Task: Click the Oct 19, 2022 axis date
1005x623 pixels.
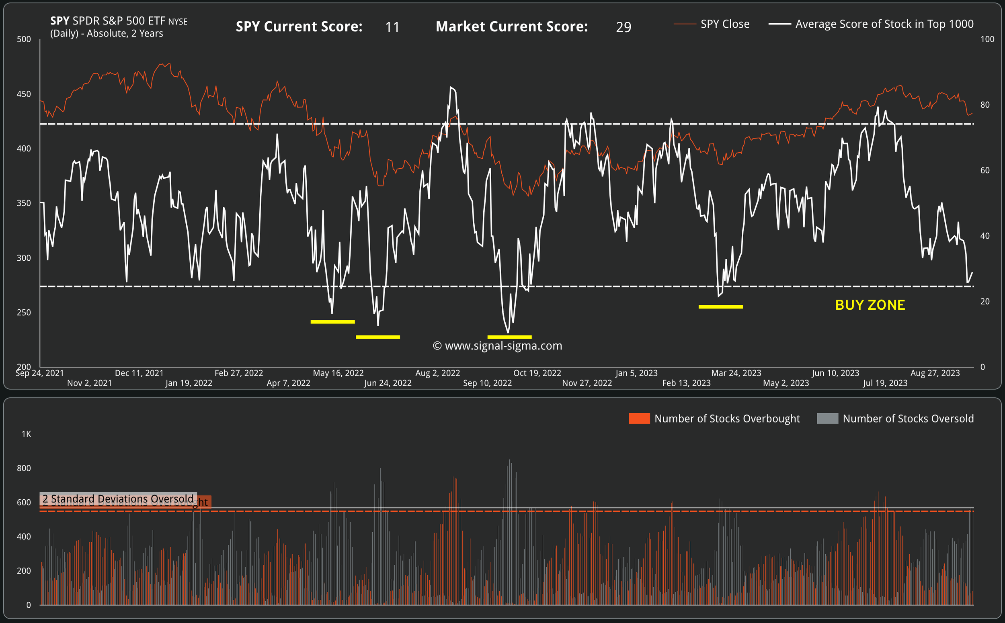Action: [x=537, y=373]
